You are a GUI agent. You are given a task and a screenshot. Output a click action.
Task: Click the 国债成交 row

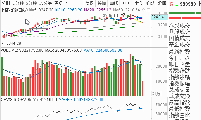(179, 38)
